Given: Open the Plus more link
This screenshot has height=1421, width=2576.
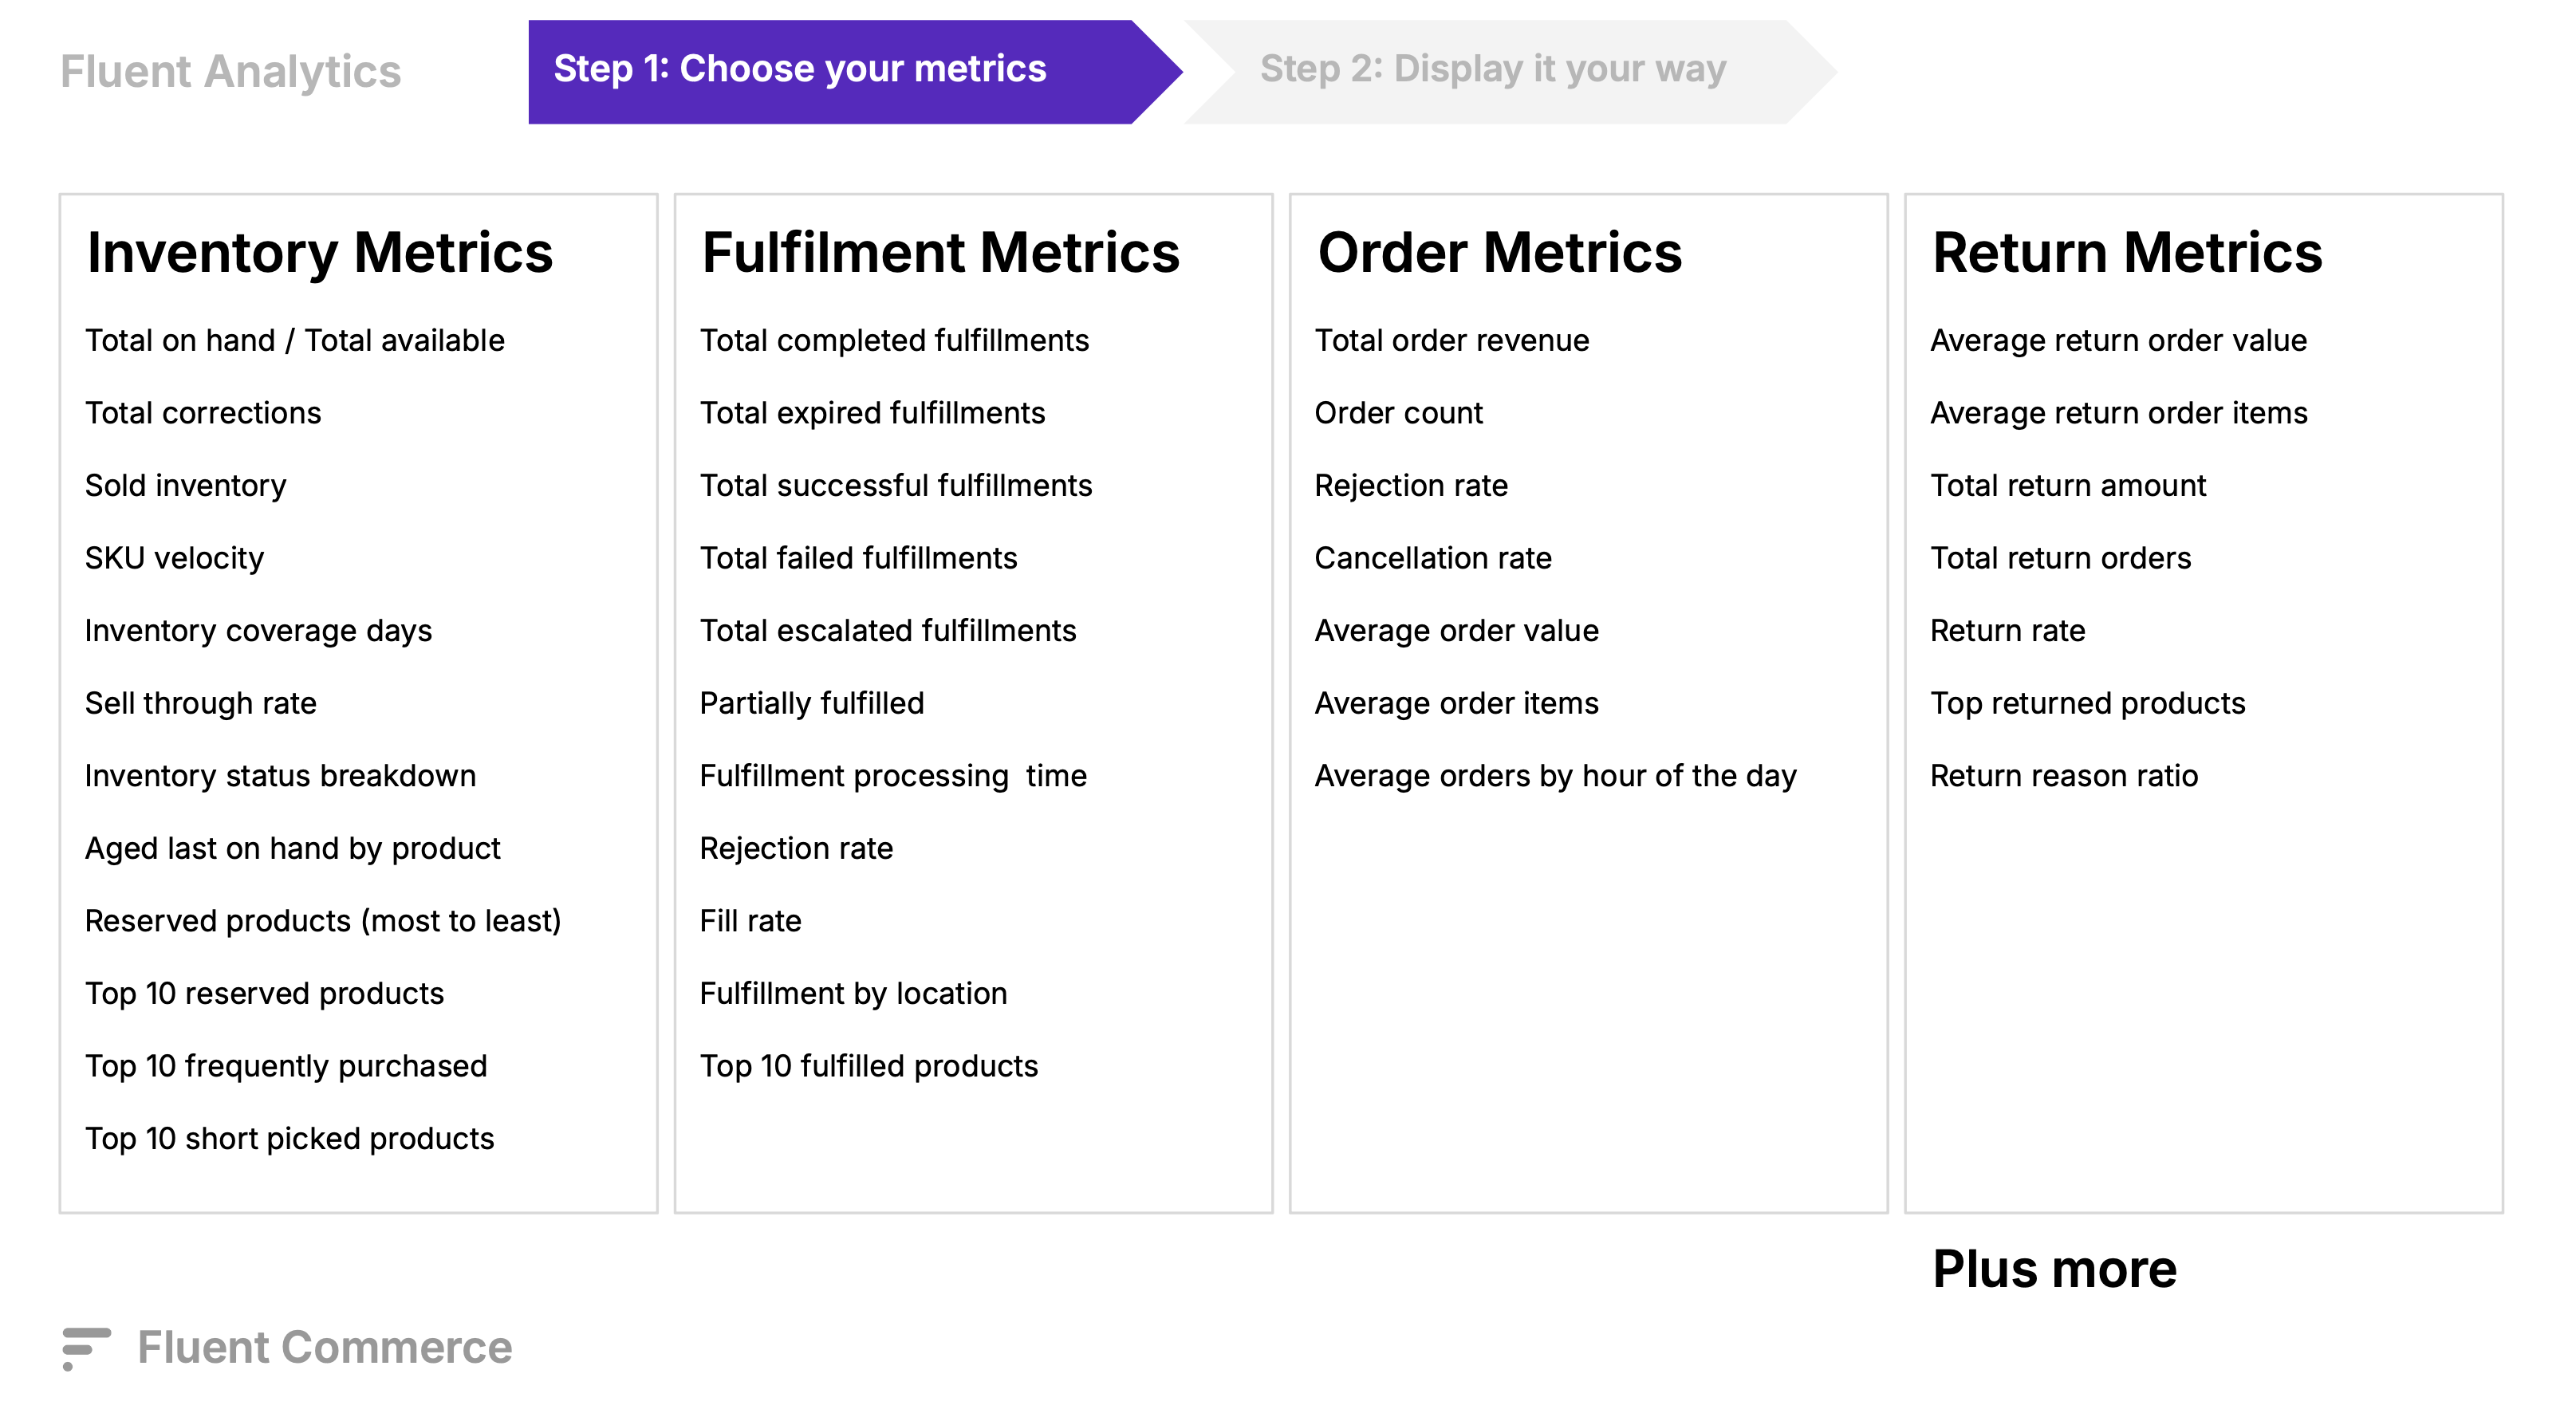Looking at the screenshot, I should [2054, 1269].
